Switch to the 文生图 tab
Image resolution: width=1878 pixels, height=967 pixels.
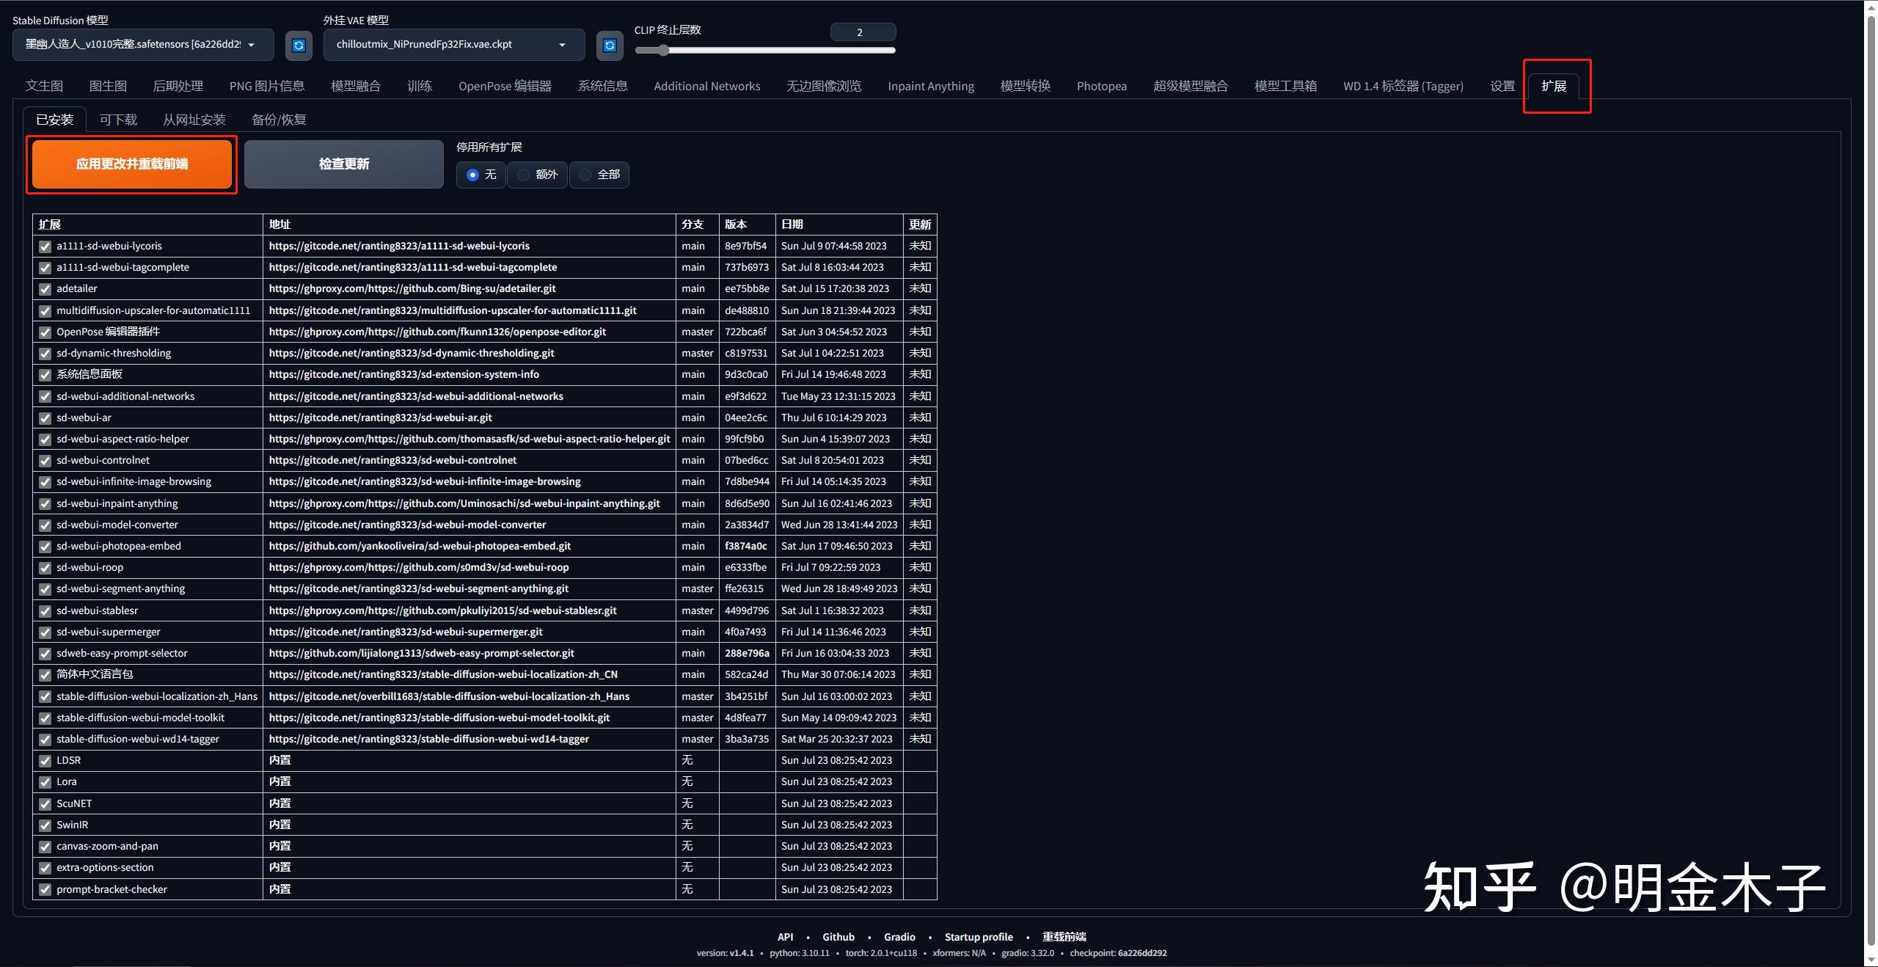(44, 86)
